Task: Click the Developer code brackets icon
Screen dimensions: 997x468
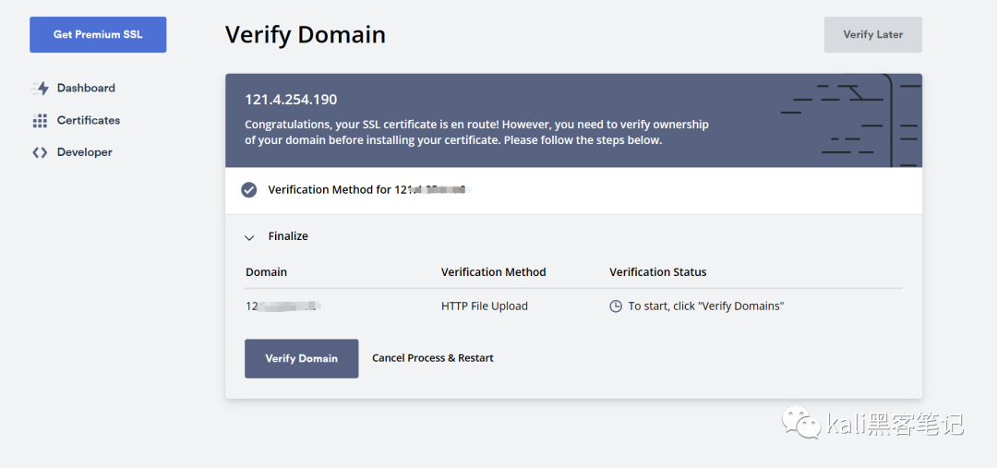Action: [x=40, y=153]
